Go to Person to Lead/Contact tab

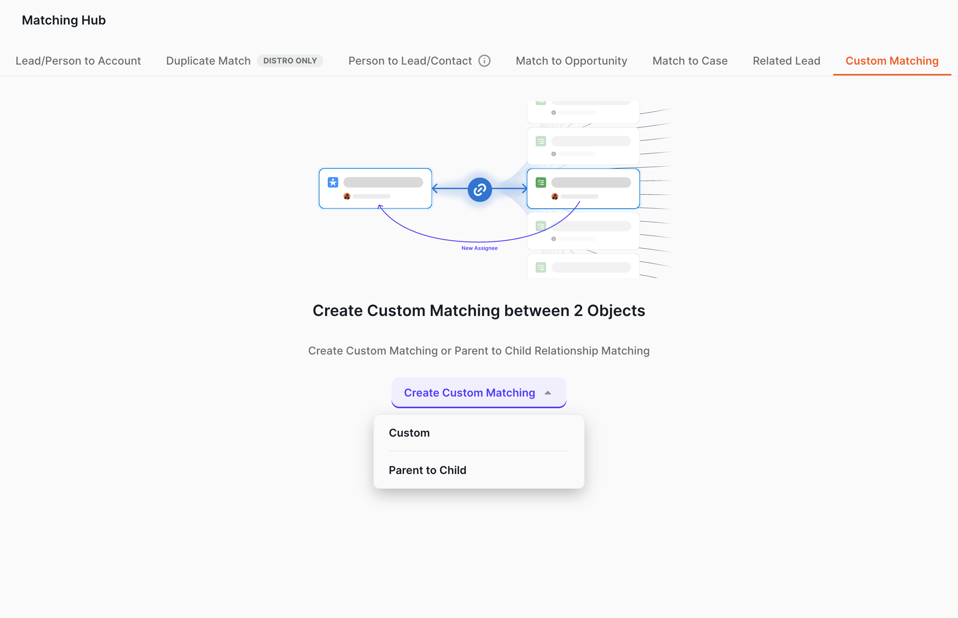coord(410,61)
